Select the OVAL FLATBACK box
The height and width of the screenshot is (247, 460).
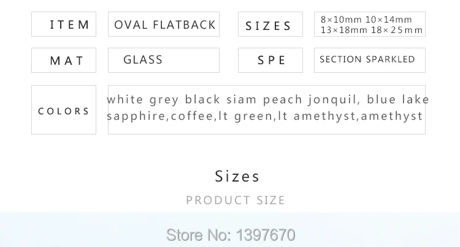click(x=164, y=24)
